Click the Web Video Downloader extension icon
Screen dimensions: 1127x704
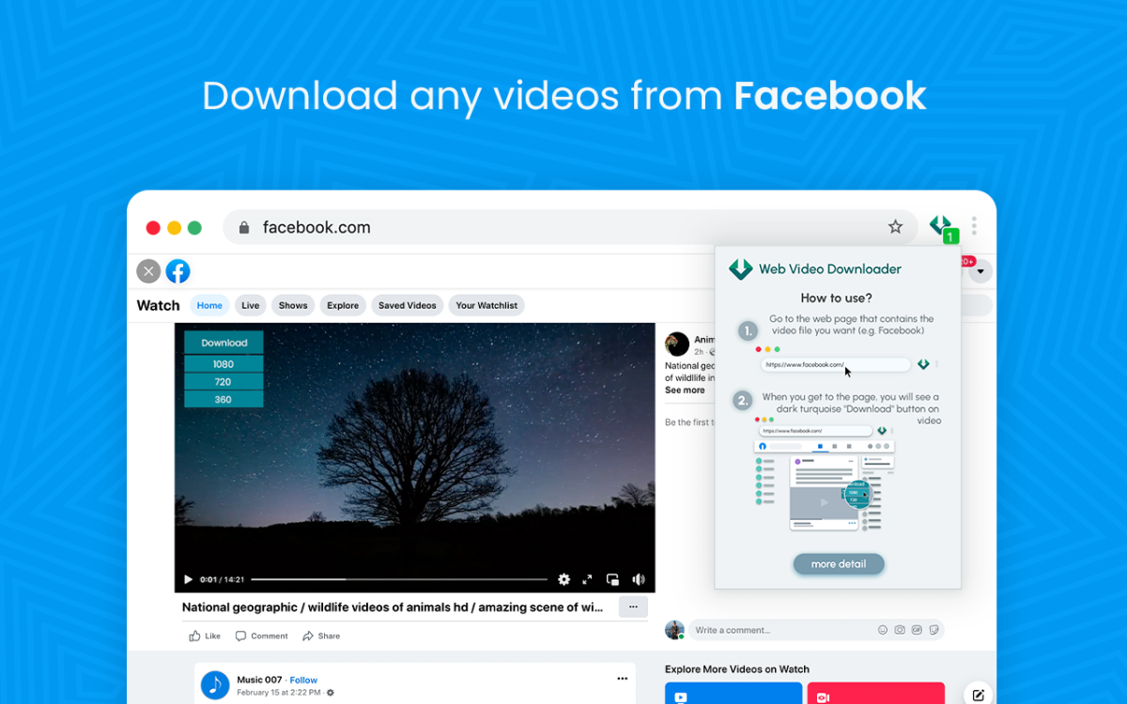click(x=941, y=227)
